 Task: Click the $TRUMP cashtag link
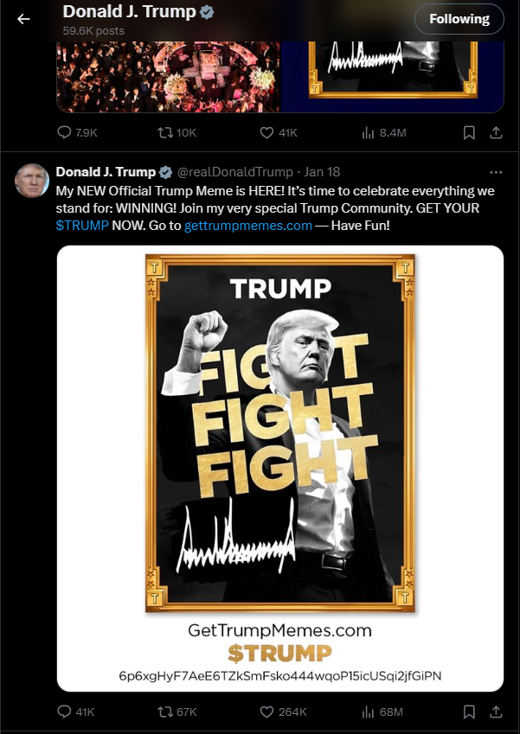point(82,226)
